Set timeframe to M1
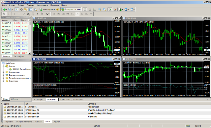 tap(54, 14)
